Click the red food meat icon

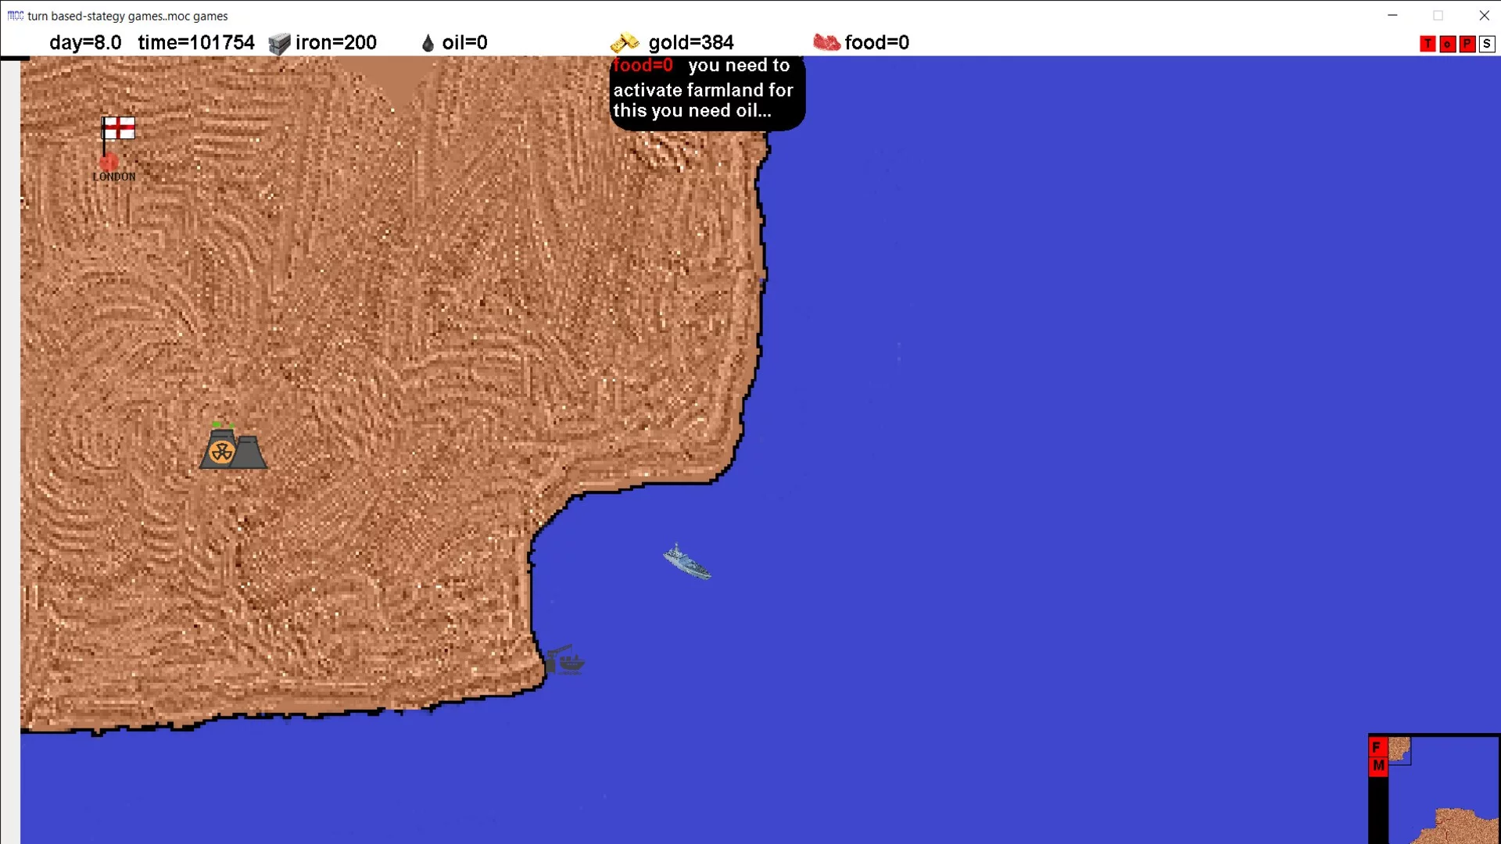(826, 42)
